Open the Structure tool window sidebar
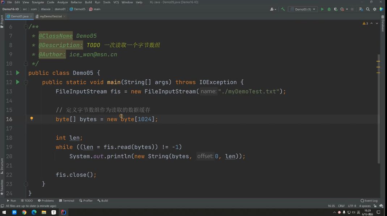Viewport: 387px width, 216px height. [x=2, y=166]
